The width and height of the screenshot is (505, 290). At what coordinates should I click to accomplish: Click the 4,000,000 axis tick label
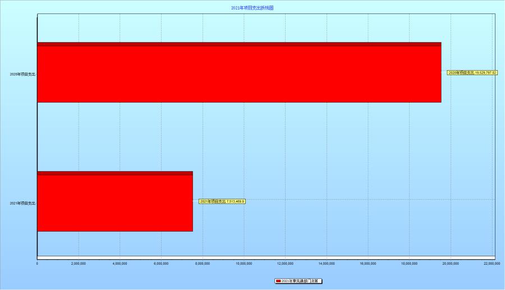click(x=120, y=263)
